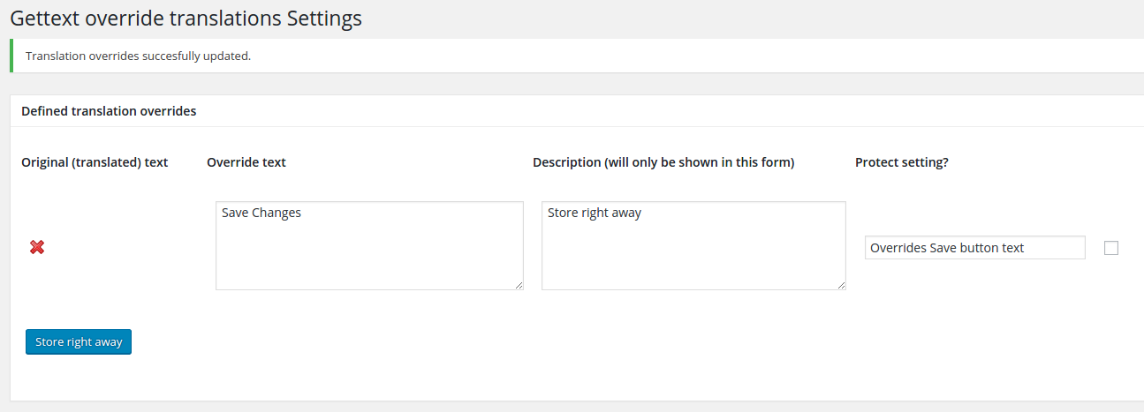Screen dimensions: 1144x412
Task: Delete the override with the red X icon
Action: tap(37, 247)
